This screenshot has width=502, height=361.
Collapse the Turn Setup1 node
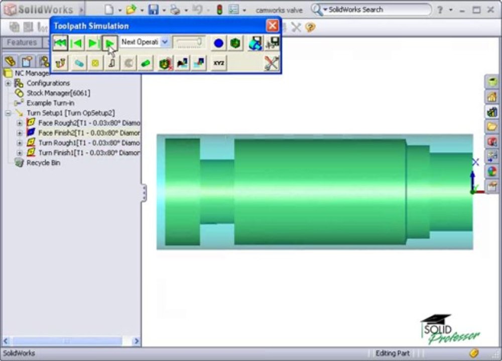point(9,113)
